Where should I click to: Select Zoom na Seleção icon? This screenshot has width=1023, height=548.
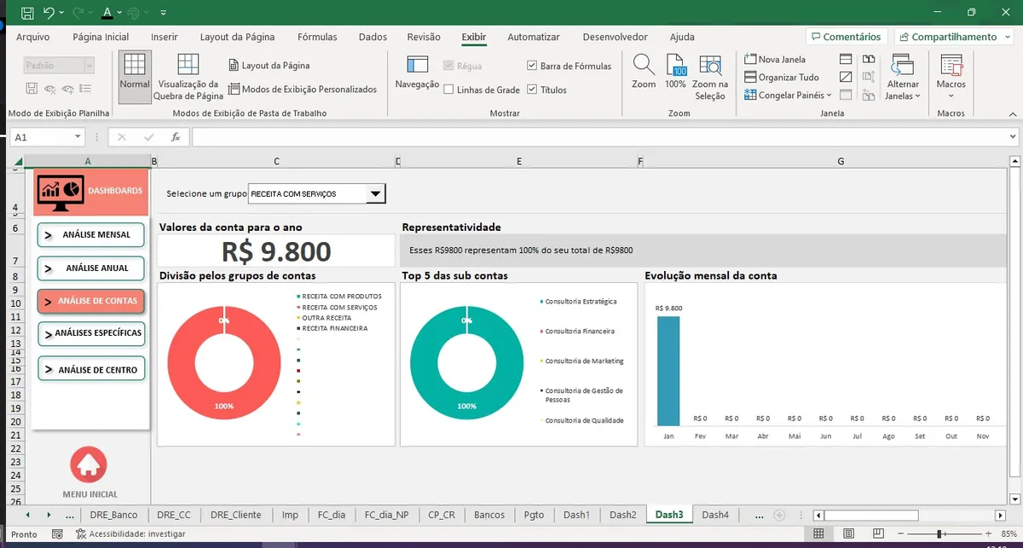tap(709, 66)
